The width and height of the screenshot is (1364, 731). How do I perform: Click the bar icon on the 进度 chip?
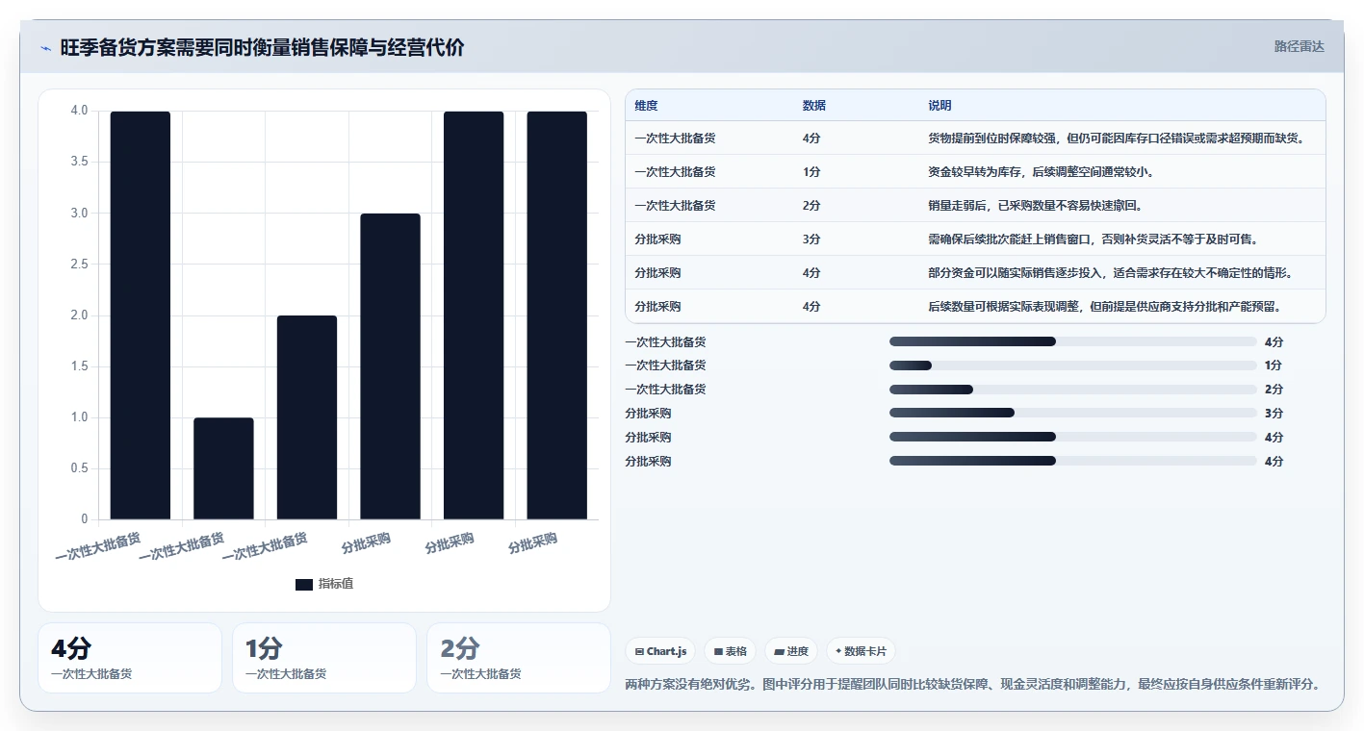point(779,652)
